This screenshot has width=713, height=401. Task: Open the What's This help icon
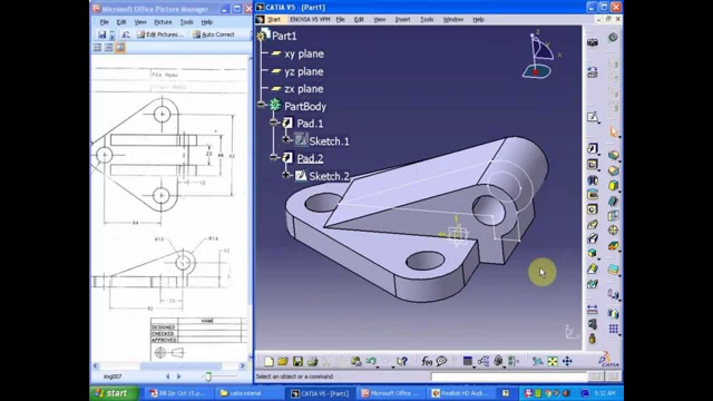tap(402, 361)
